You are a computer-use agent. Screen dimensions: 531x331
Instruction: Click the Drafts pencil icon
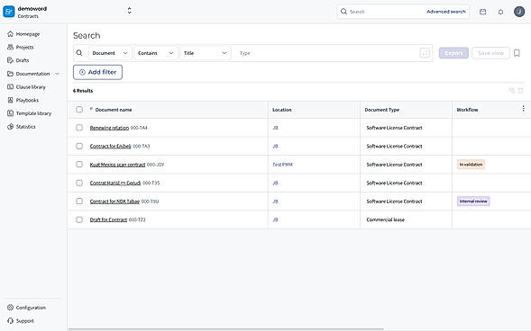(x=10, y=60)
